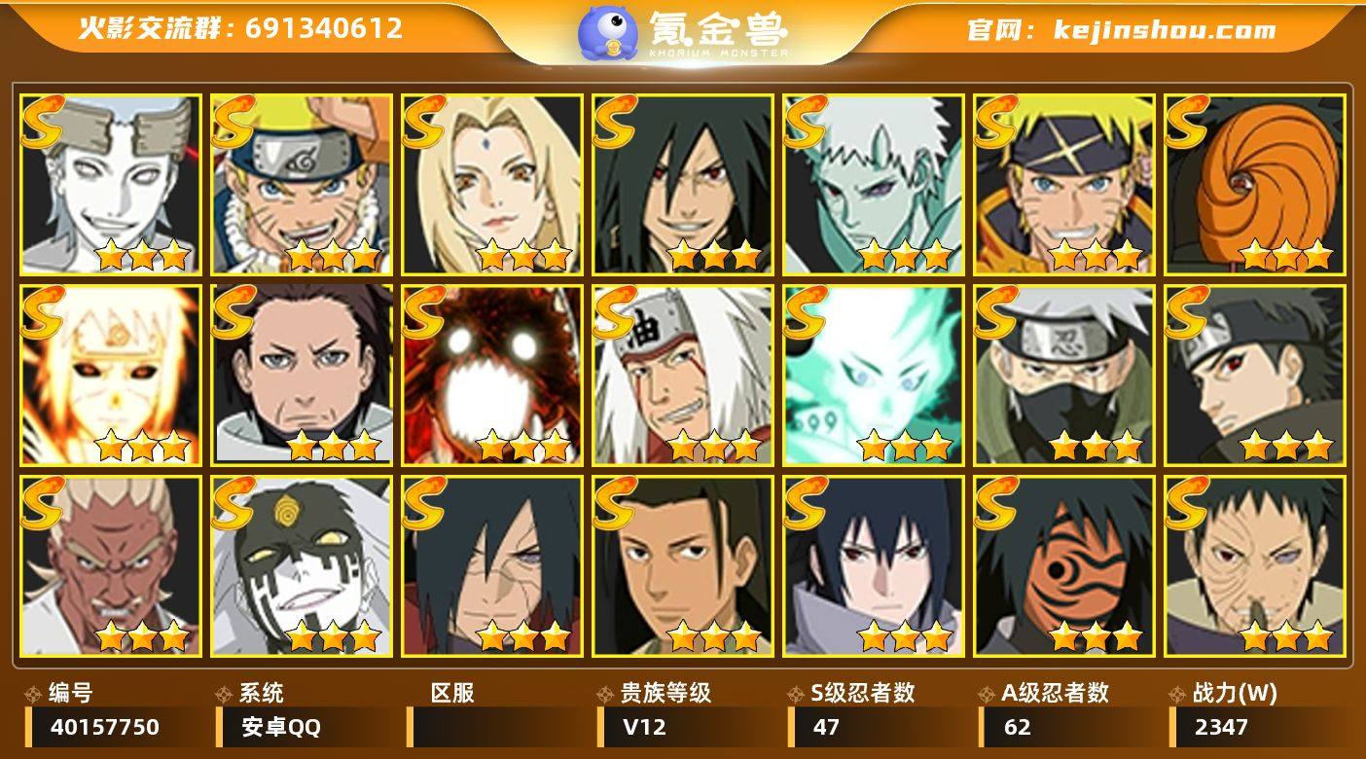Click the three-star rating on Madara's portrait
This screenshot has width=1366, height=759.
[714, 255]
